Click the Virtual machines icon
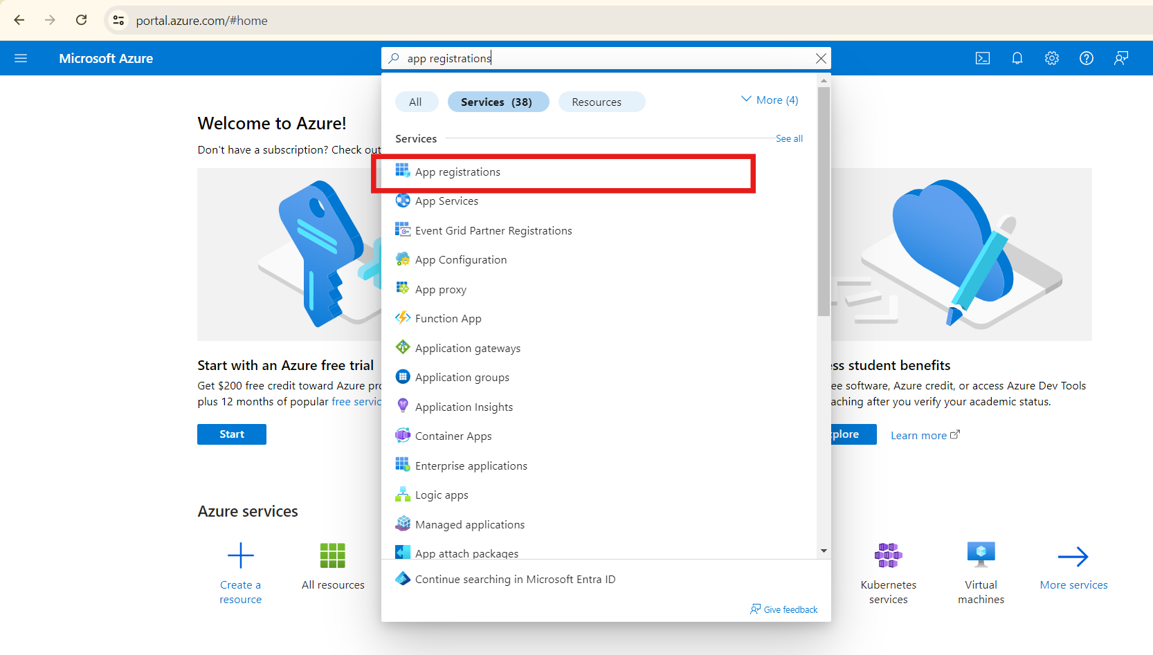 981,555
